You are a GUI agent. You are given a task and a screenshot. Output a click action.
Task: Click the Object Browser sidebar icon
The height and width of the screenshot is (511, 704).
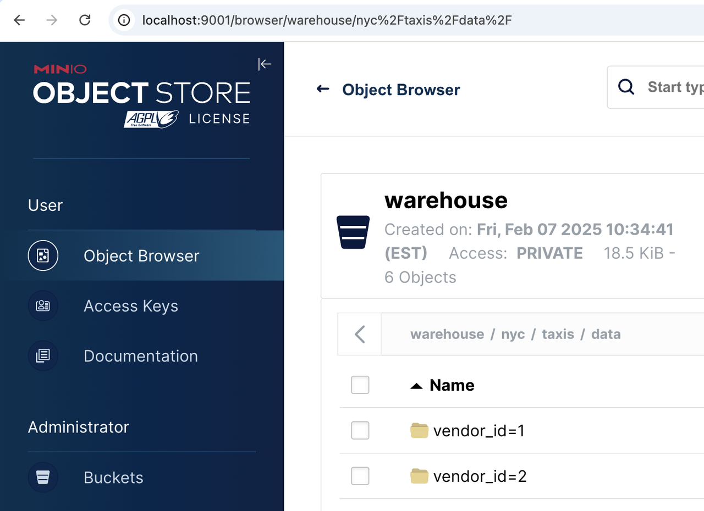click(x=43, y=255)
